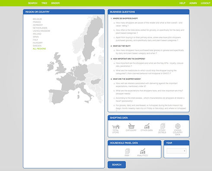Image resolution: width=212 pixels, height=171 pixels.
Task: Open the Year dropdown
Action: pyautogui.click(x=177, y=151)
